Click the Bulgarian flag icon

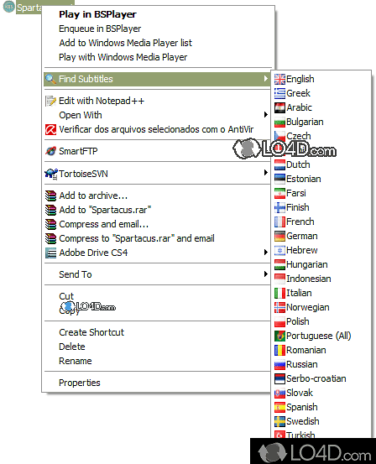tap(279, 122)
